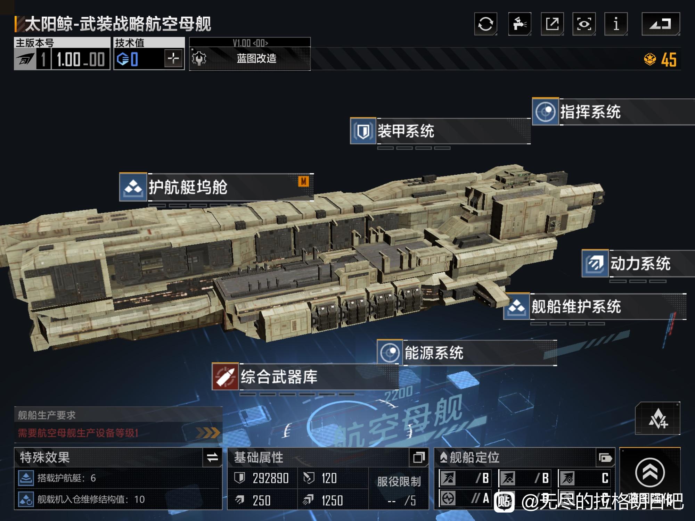Toggle the 特殊效果 swap arrows
This screenshot has height=521, width=695.
click(x=212, y=457)
